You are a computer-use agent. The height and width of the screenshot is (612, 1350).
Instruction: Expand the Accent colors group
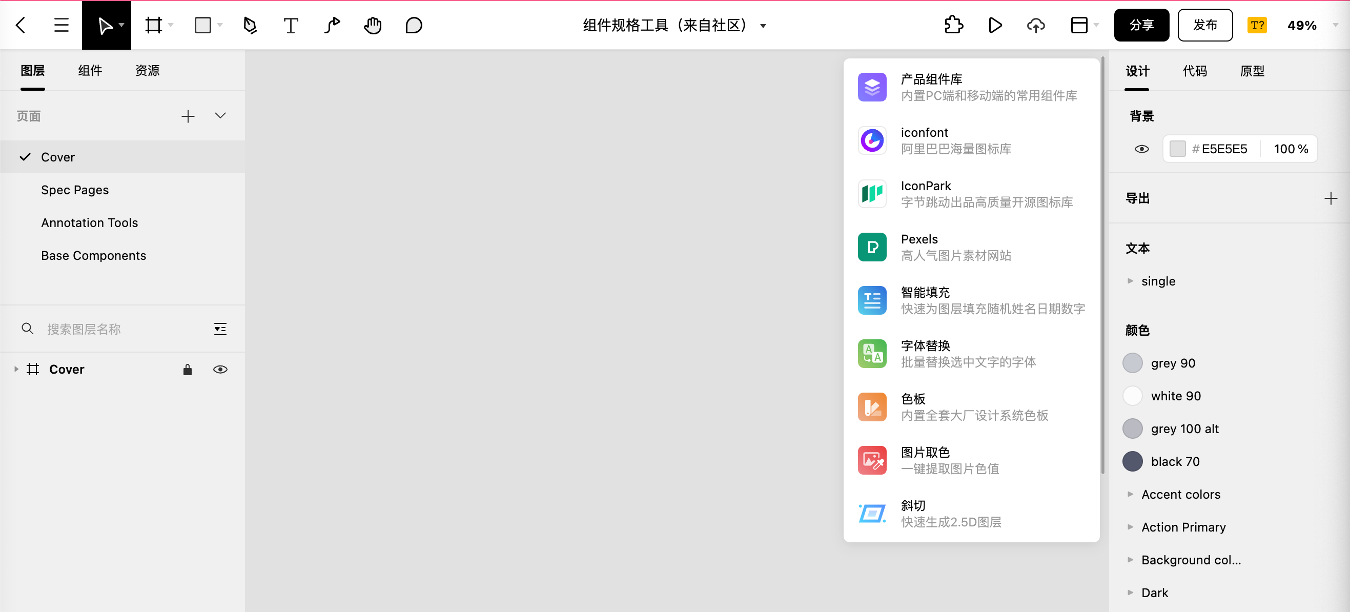[x=1130, y=494]
